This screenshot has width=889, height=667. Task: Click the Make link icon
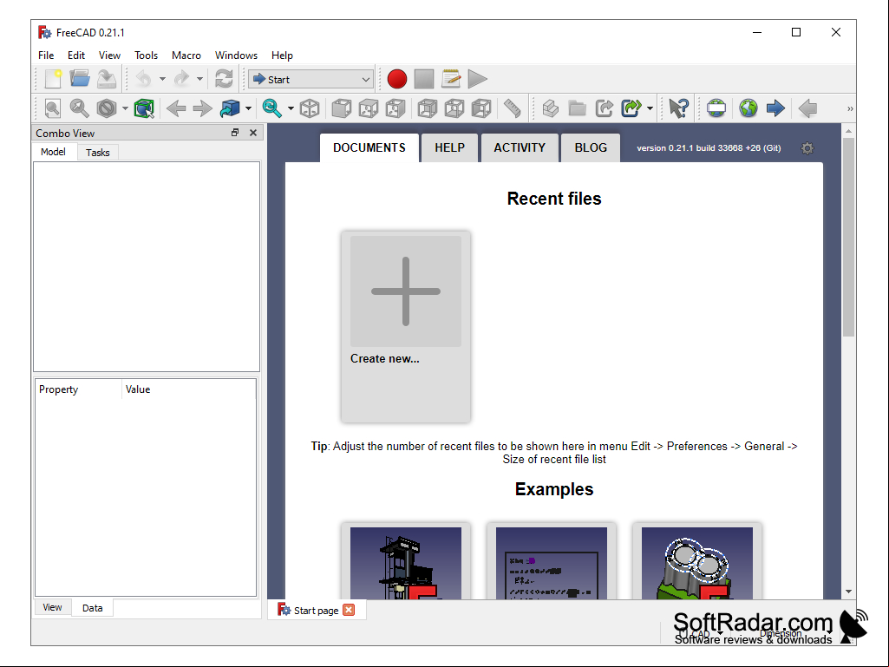coord(605,108)
